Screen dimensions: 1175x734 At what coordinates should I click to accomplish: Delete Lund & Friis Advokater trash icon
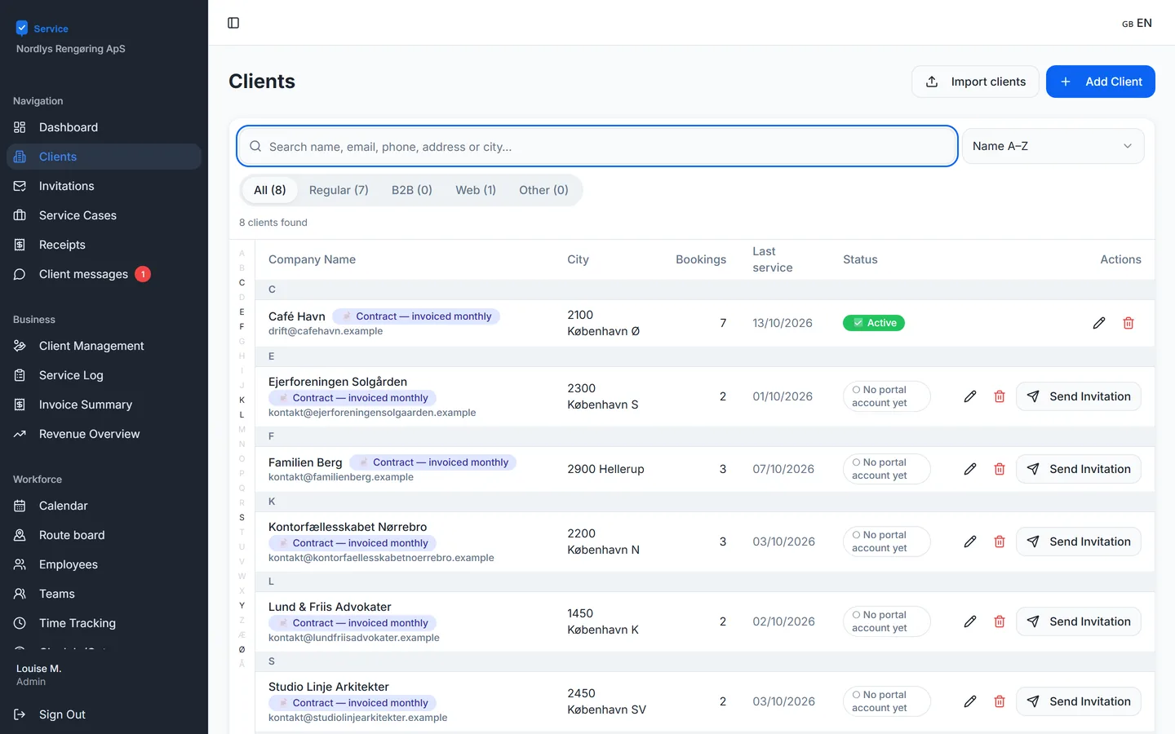pos(1000,621)
